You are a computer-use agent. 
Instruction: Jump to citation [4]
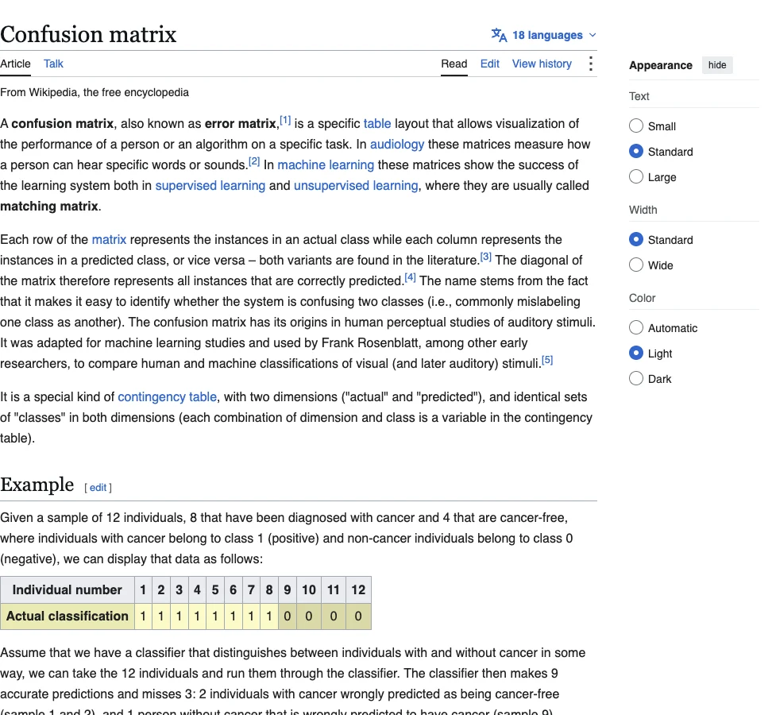(x=410, y=277)
